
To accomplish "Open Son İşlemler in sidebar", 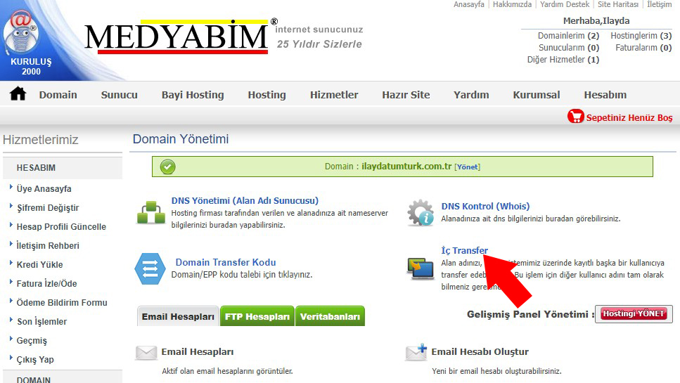I will [41, 321].
